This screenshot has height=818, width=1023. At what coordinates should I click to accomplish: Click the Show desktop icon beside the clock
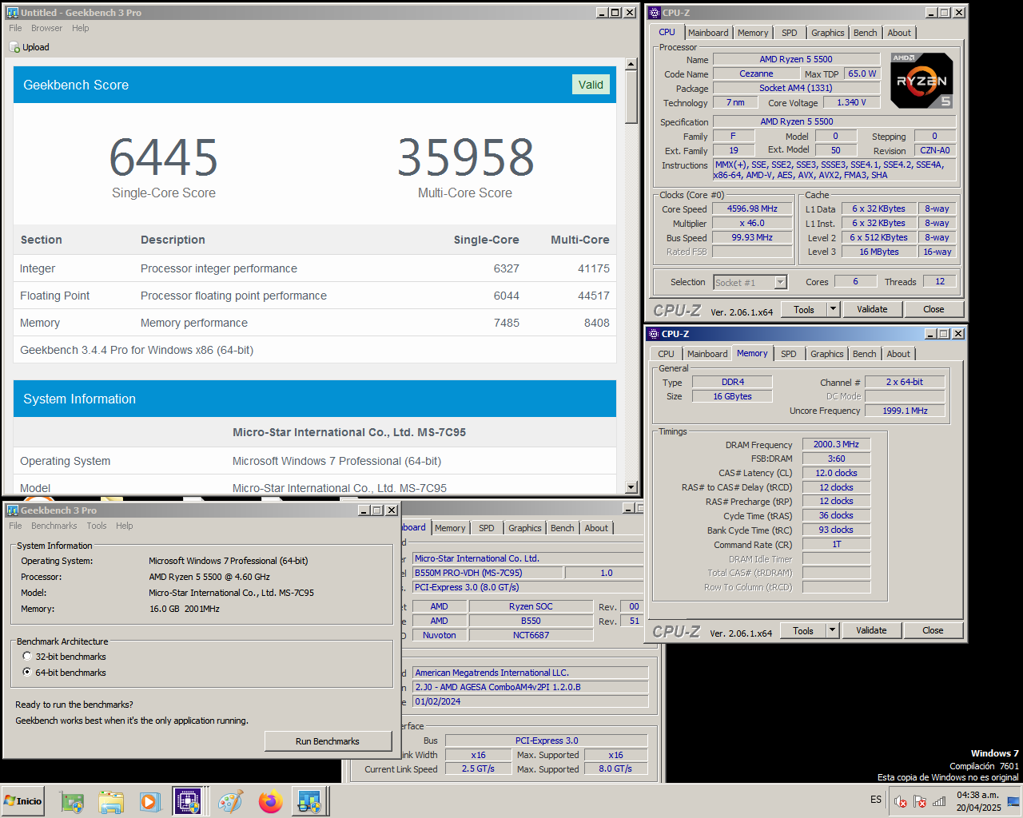coord(1014,801)
